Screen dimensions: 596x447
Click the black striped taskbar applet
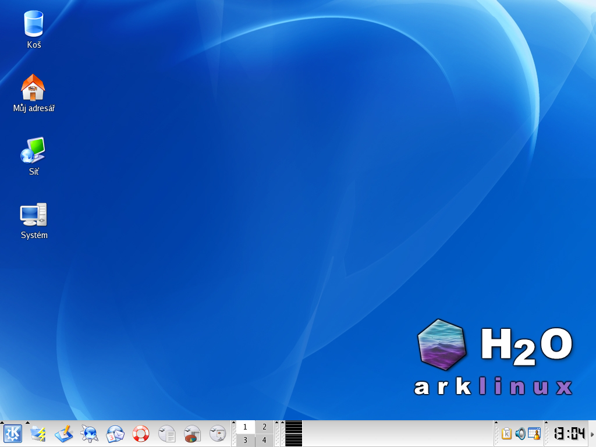point(293,434)
